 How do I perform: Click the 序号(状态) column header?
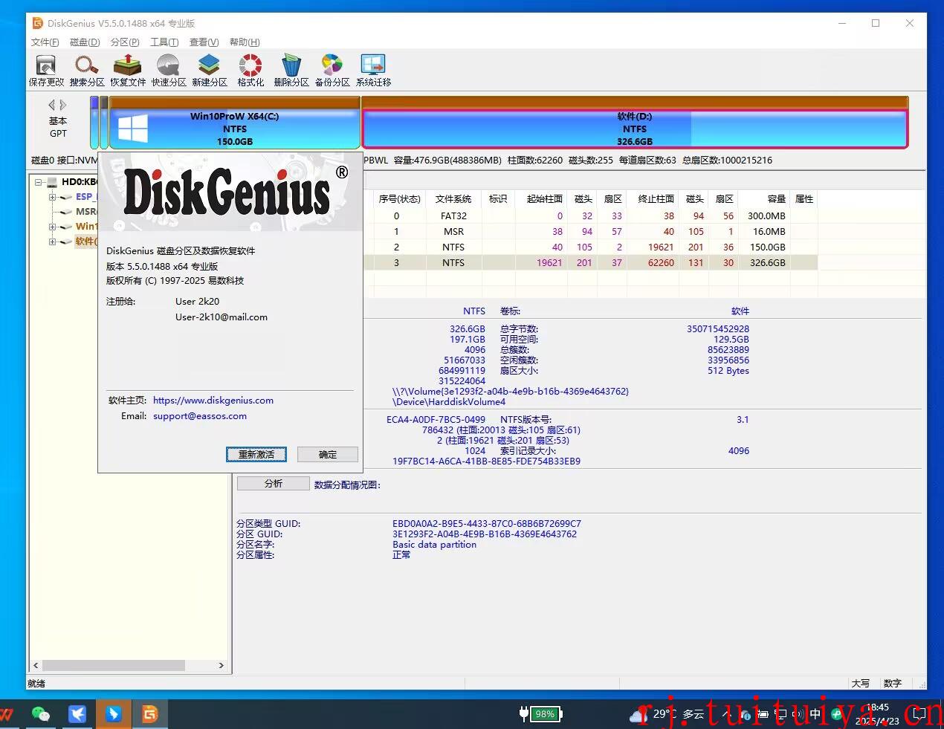coord(399,199)
